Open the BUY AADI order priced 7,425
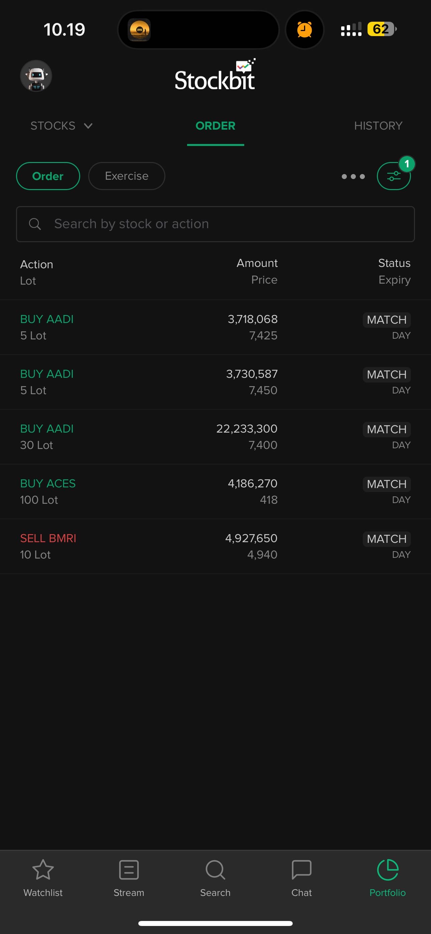This screenshot has height=934, width=431. 215,327
